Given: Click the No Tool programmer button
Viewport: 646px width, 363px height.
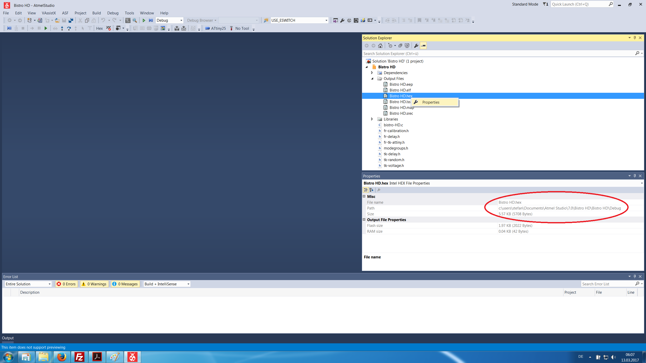Looking at the screenshot, I should click(x=239, y=28).
